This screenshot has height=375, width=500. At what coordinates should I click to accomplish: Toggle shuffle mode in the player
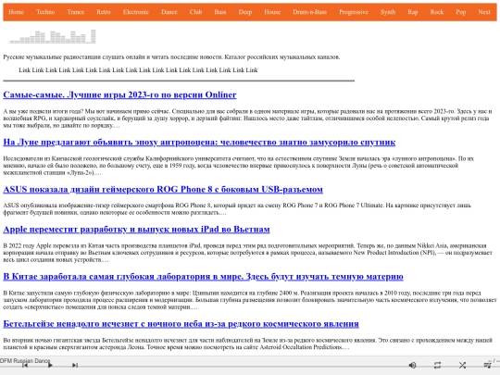pos(462,365)
